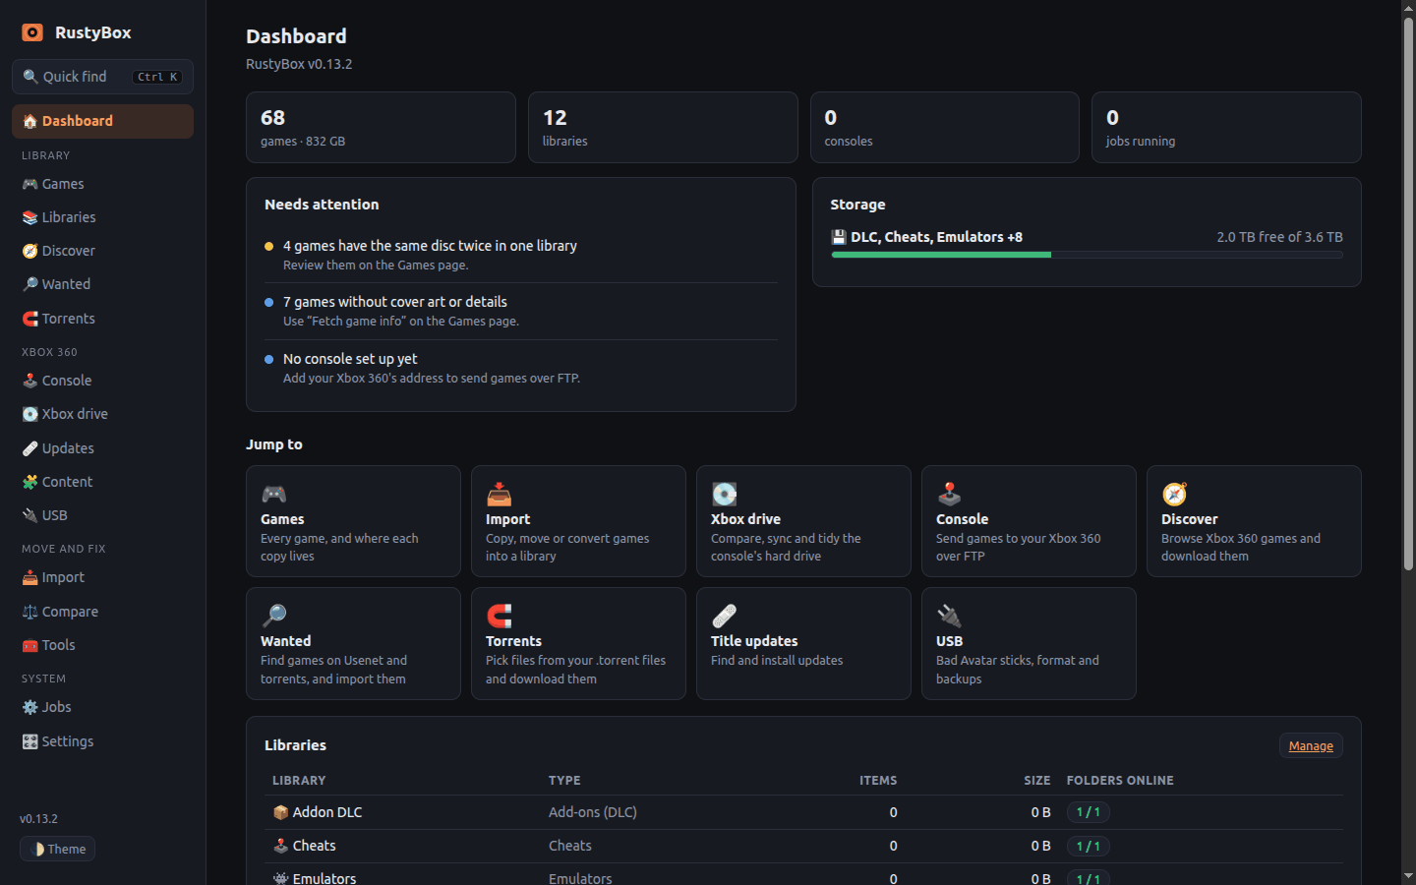This screenshot has height=885, width=1416.
Task: Open the Torrents jump-to card
Action: [578, 644]
